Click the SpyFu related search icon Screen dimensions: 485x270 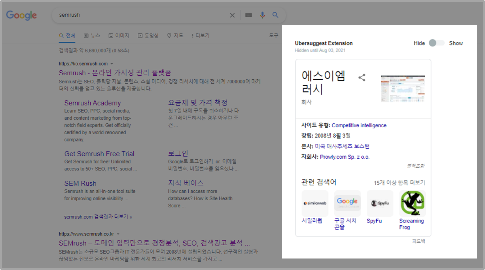coord(380,203)
